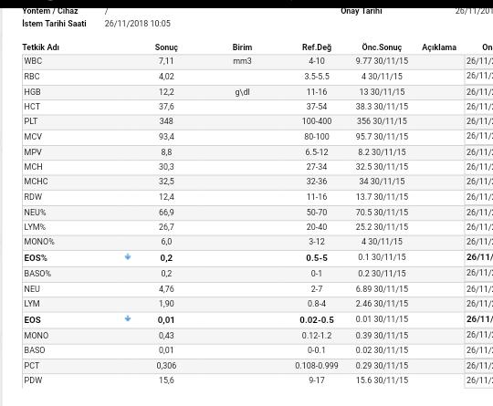Screen dimensions: 493x406
Task: Click the Önc.Sonuç column header
Action: coord(382,47)
